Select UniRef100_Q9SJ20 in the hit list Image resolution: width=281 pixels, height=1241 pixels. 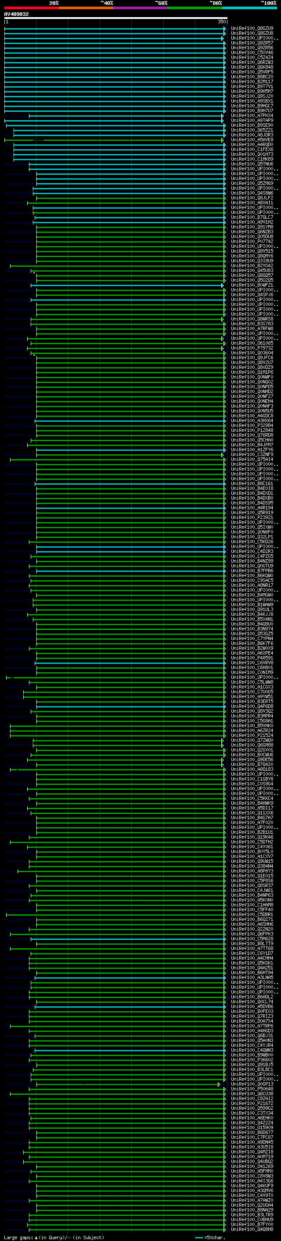pyautogui.click(x=252, y=96)
